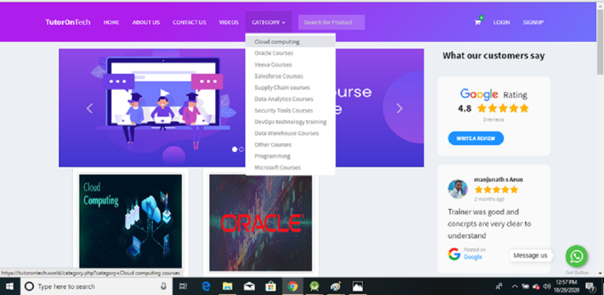Viewport: 604px width, 295px height.
Task: Click the 'Message us' label
Action: (x=530, y=255)
